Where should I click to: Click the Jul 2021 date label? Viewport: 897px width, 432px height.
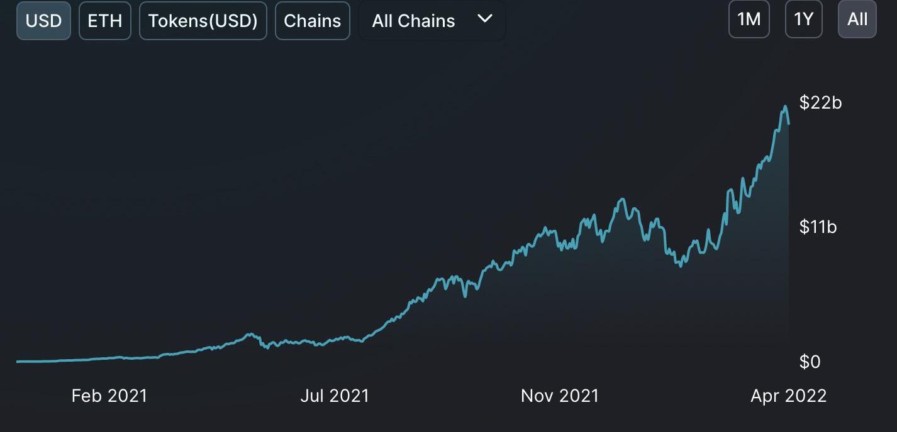pyautogui.click(x=335, y=396)
